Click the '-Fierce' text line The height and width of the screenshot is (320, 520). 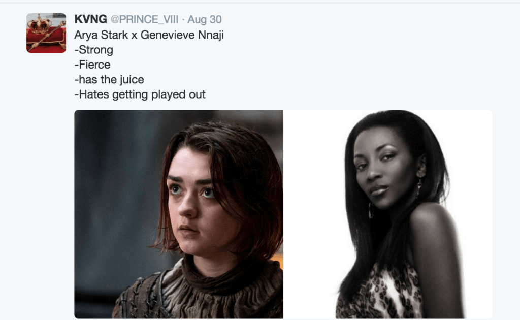click(92, 65)
